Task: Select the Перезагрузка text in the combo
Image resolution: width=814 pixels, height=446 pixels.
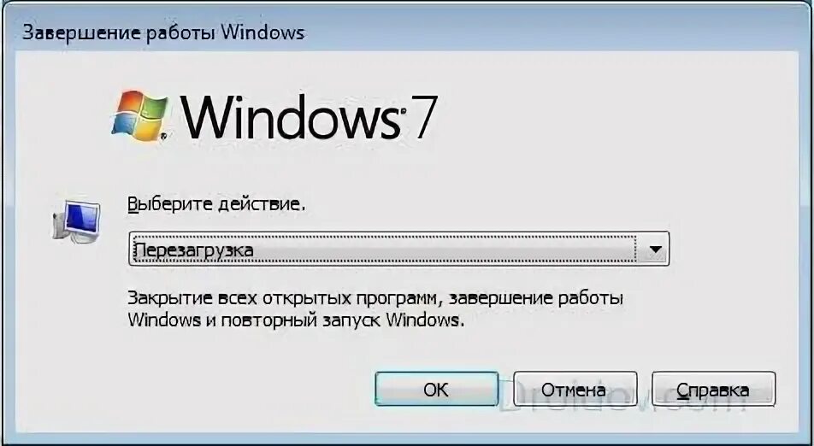Action: coord(193,250)
